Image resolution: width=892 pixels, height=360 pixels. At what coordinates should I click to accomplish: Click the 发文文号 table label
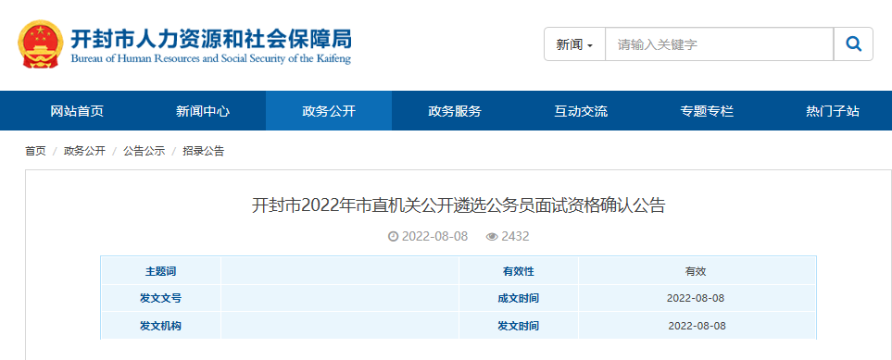pos(160,298)
